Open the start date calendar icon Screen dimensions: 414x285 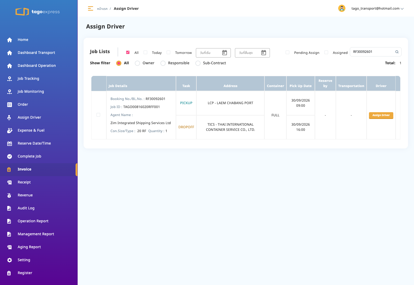225,53
